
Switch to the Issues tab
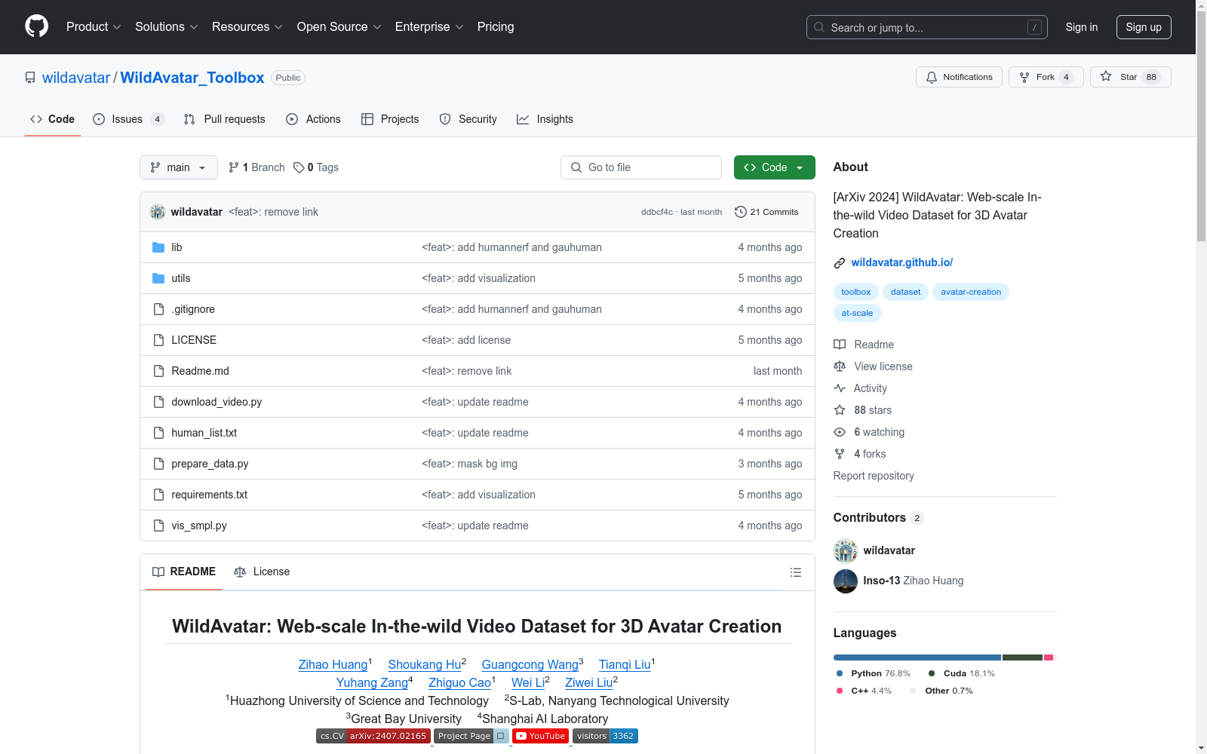coord(127,119)
